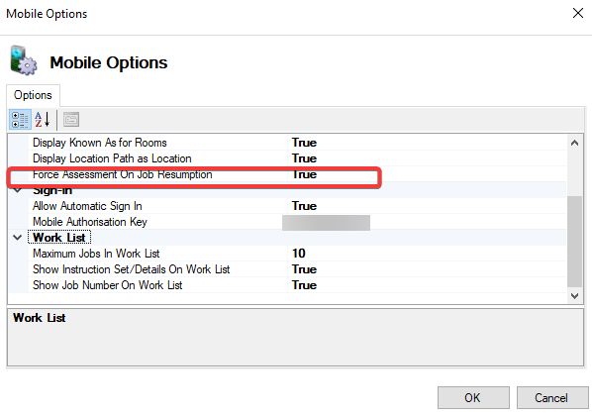Click the Mobile Options gear icon
Image resolution: width=592 pixels, height=416 pixels.
click(x=24, y=60)
